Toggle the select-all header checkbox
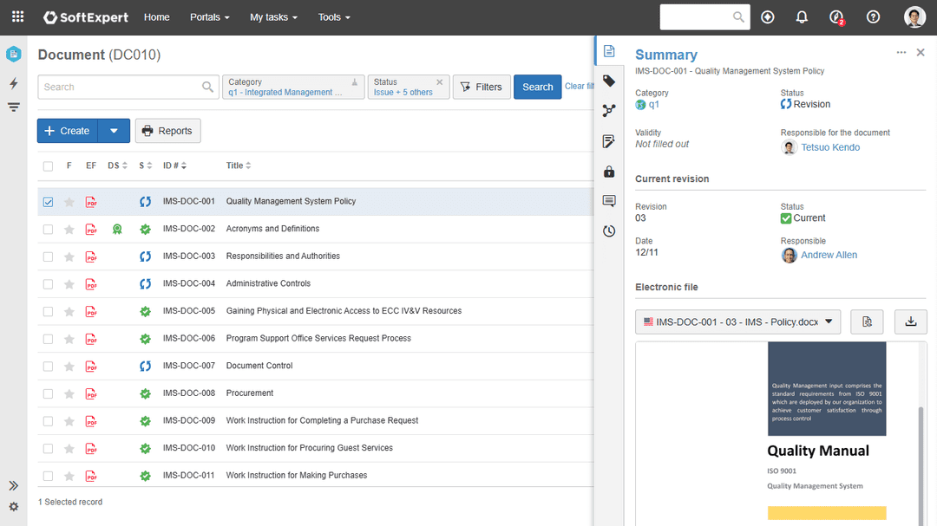Image resolution: width=937 pixels, height=526 pixels. click(48, 166)
